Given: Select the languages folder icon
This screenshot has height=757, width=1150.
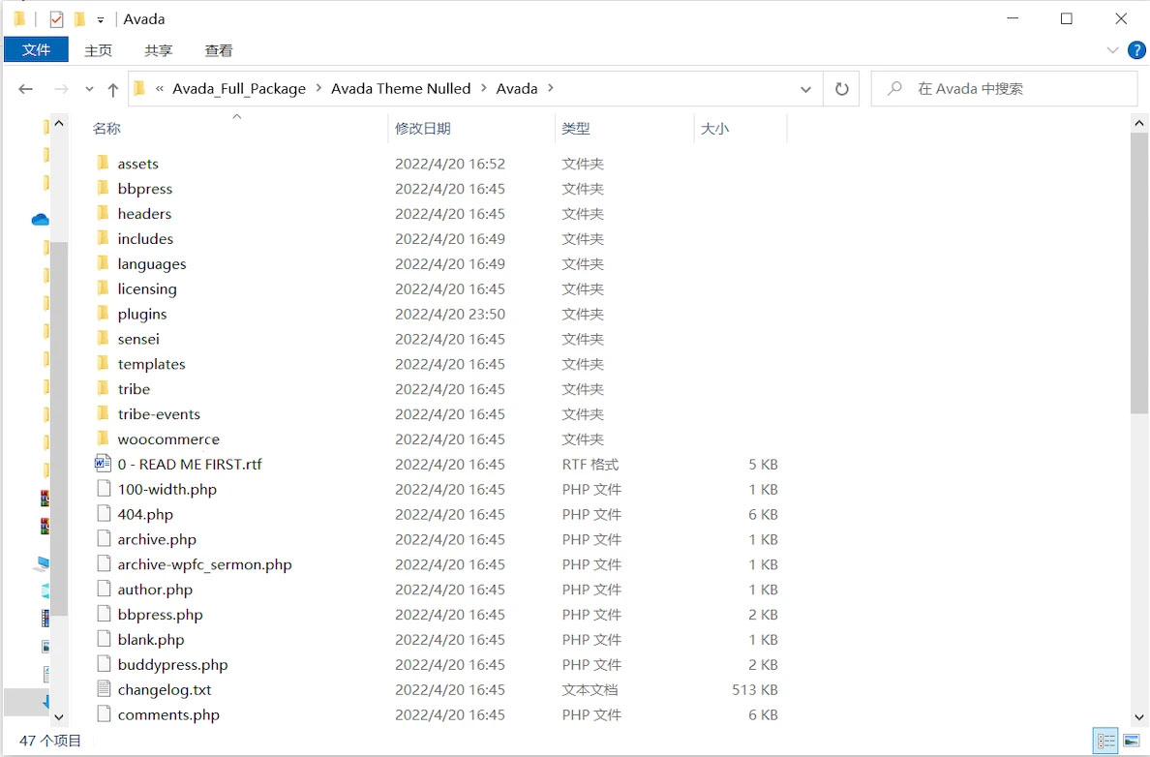Looking at the screenshot, I should coord(104,262).
